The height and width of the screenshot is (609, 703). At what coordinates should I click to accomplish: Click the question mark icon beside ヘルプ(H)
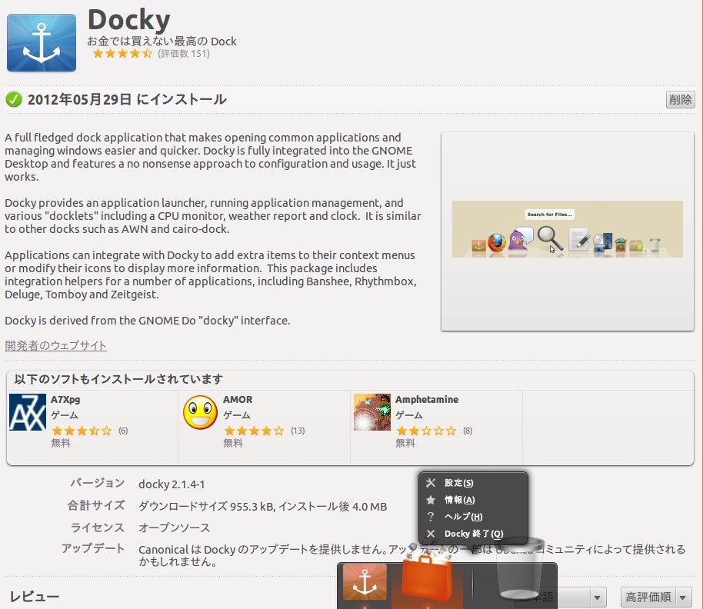[x=431, y=517]
